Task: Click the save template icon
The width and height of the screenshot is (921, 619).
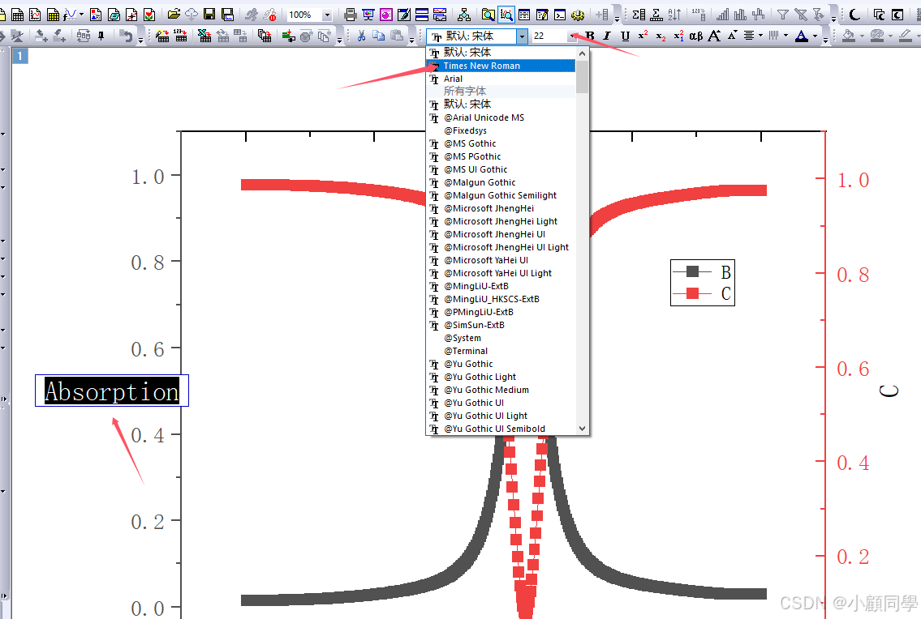Action: [227, 15]
